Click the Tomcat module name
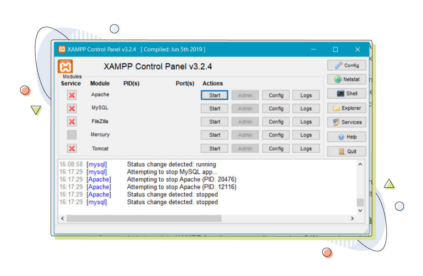Viewport: 423px width, 276px height. 100,149
